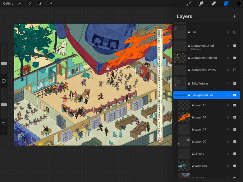Collapse the Background Full group
This screenshot has height=182, width=243.
coord(228,95)
